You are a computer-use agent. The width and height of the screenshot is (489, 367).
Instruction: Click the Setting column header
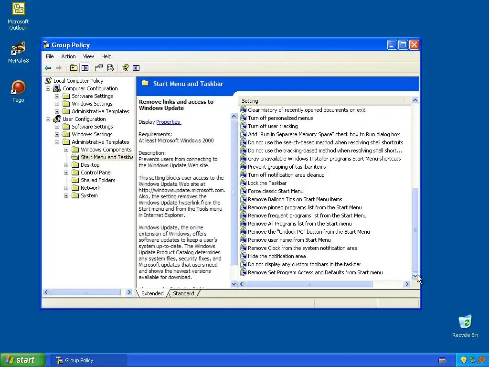coord(321,101)
